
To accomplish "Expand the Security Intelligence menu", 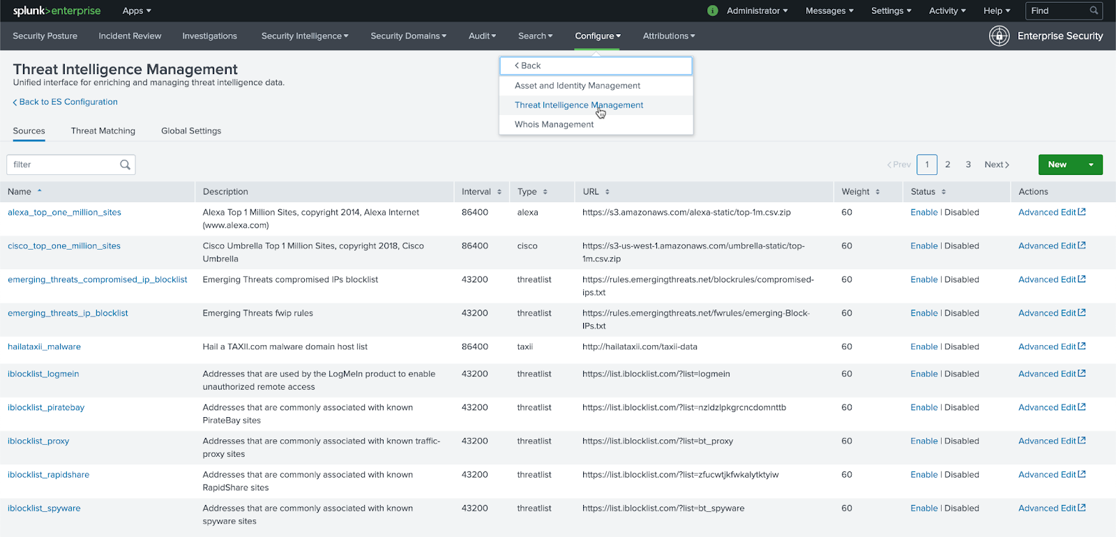I will point(304,36).
